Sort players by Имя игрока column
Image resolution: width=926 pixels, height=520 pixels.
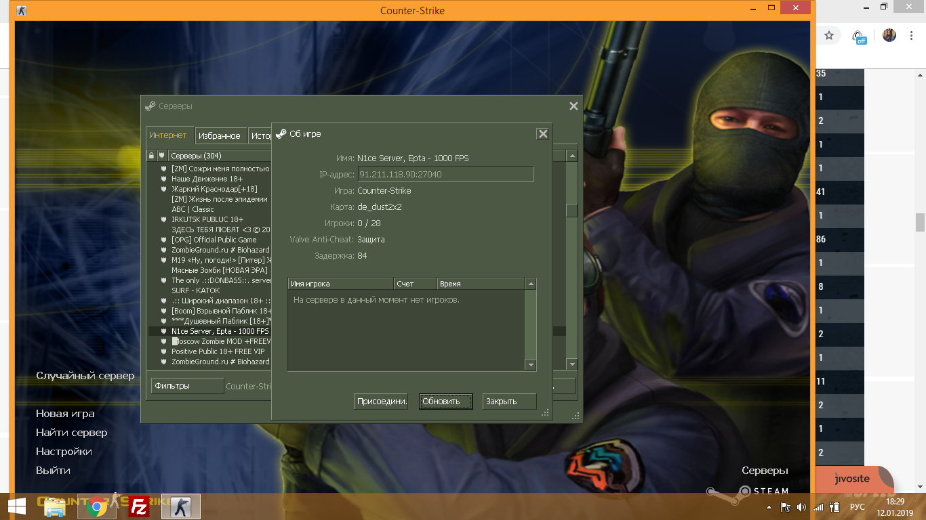[x=341, y=284]
